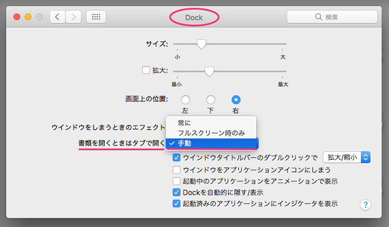
Task: Toggle ウインドウタイトルバーのダブルクリックで checkbox
Action: pos(176,157)
